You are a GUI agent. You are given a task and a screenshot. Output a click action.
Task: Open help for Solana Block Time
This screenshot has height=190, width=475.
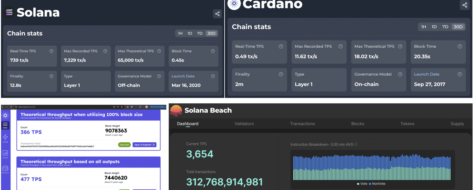tap(213, 51)
